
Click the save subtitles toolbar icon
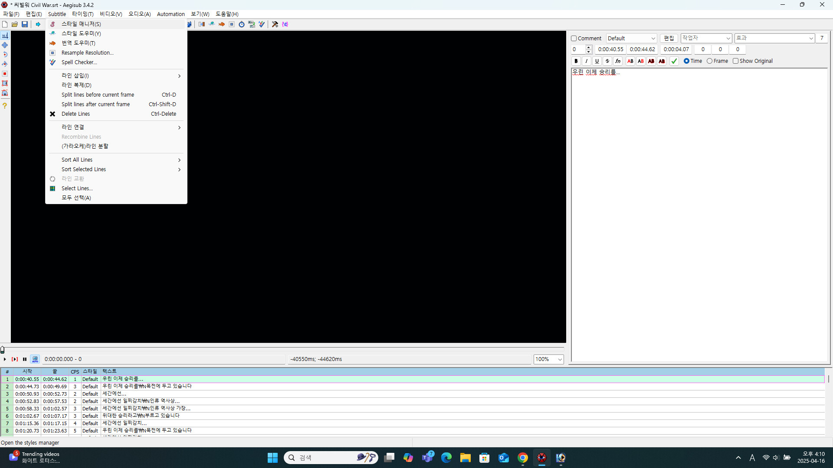(x=25, y=24)
